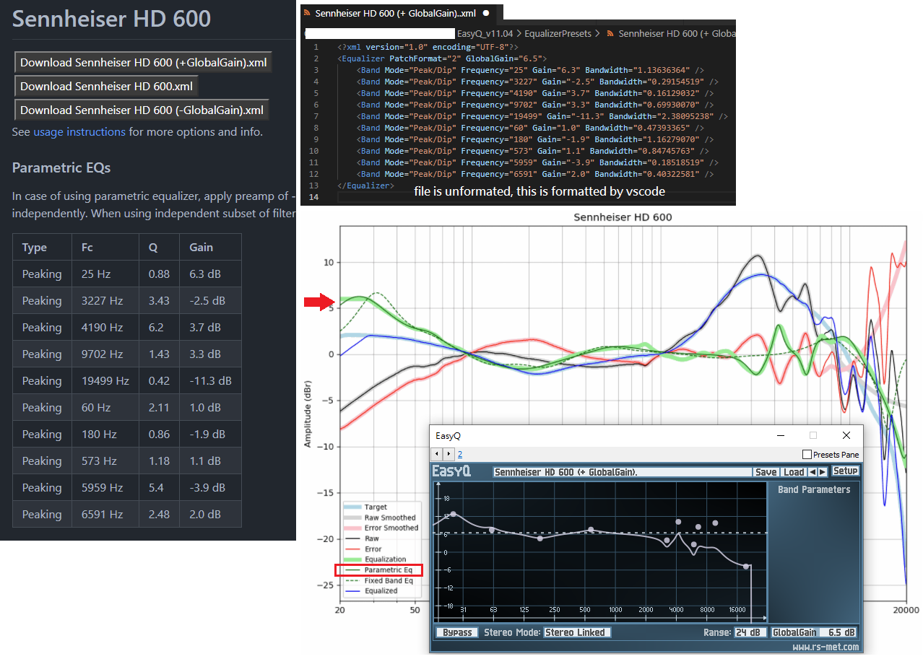Click the EasyQ back navigation arrow
Screen dimensions: 923x659
point(436,454)
